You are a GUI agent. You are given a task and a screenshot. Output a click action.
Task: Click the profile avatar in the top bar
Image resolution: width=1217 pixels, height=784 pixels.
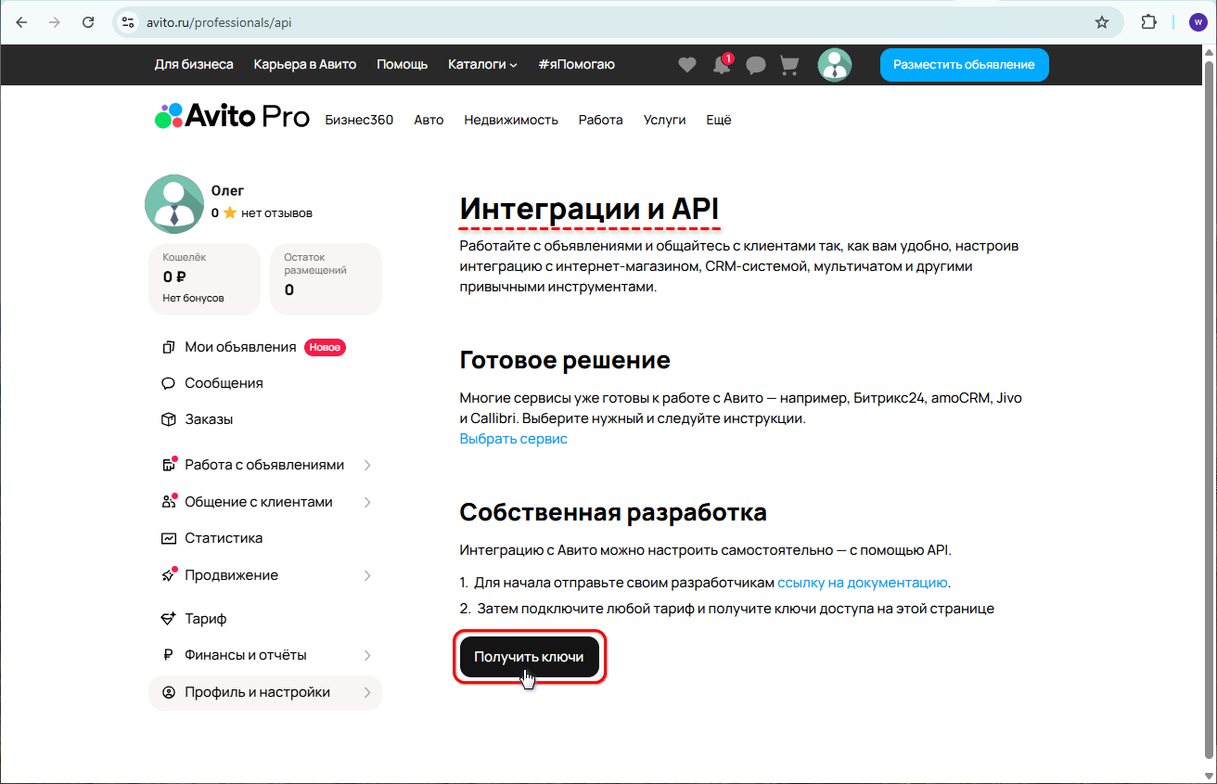click(x=834, y=64)
